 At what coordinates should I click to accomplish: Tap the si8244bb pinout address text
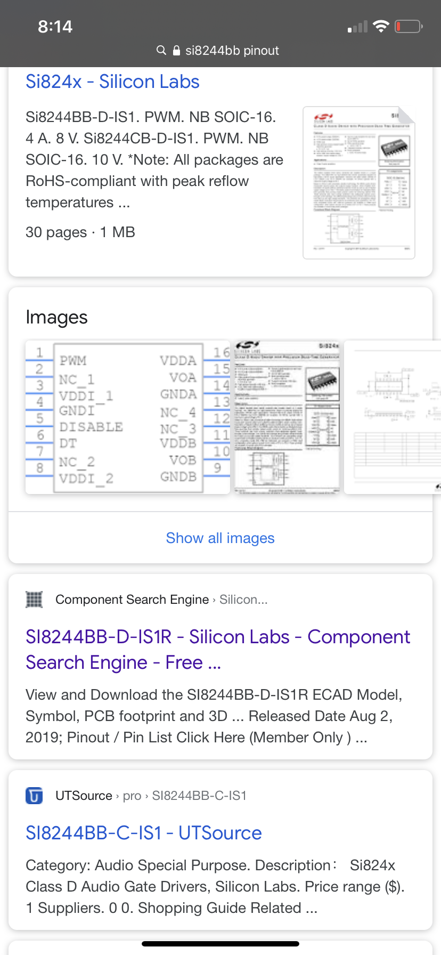232,51
